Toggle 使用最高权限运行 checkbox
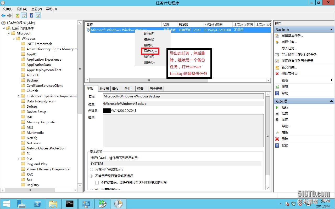Screen dimensions: 335x209 [x=92, y=189]
